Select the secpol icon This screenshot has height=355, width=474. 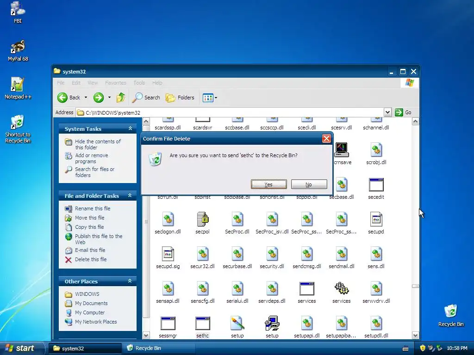(x=203, y=219)
